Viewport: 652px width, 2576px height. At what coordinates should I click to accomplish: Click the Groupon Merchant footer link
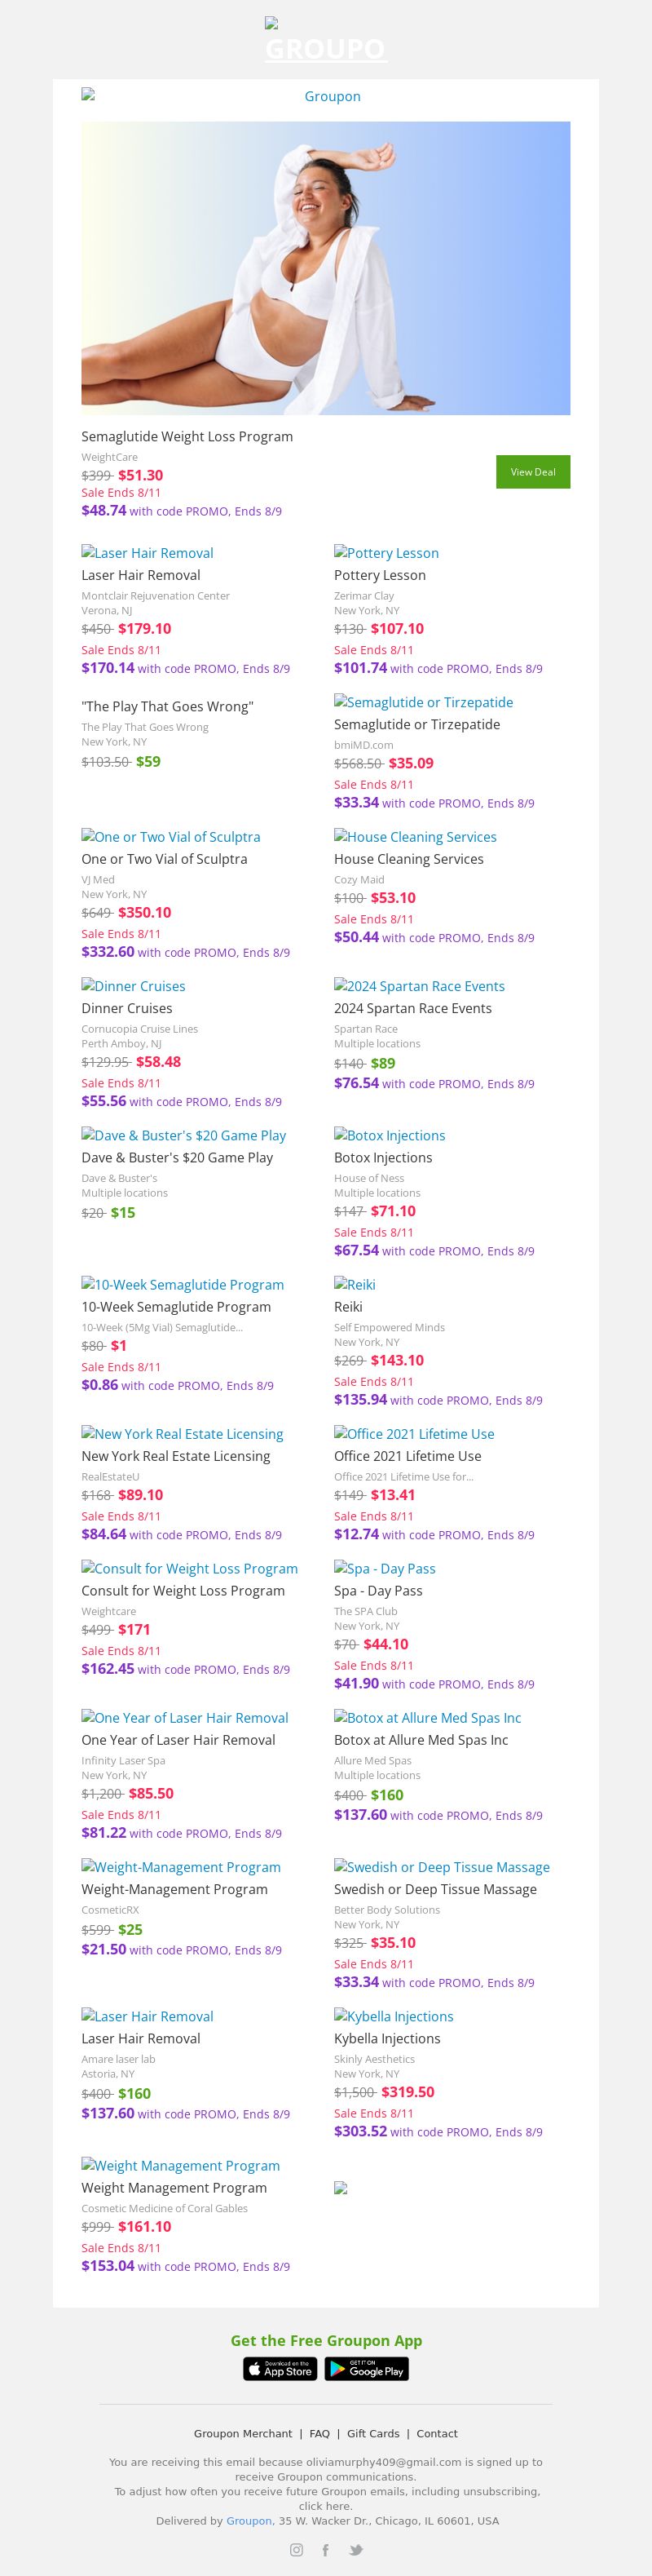[x=243, y=2433]
